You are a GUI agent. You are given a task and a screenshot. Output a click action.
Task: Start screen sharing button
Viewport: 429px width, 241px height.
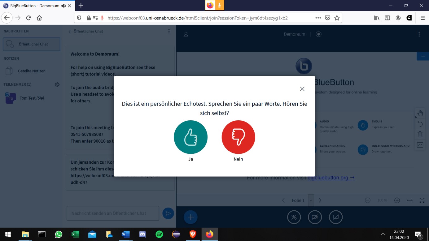(335, 217)
